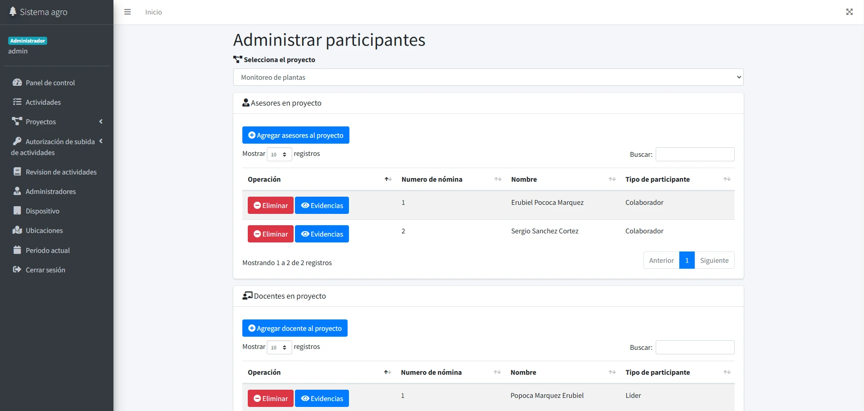
Task: Toggle the hamburger sidebar menu icon
Action: point(128,12)
